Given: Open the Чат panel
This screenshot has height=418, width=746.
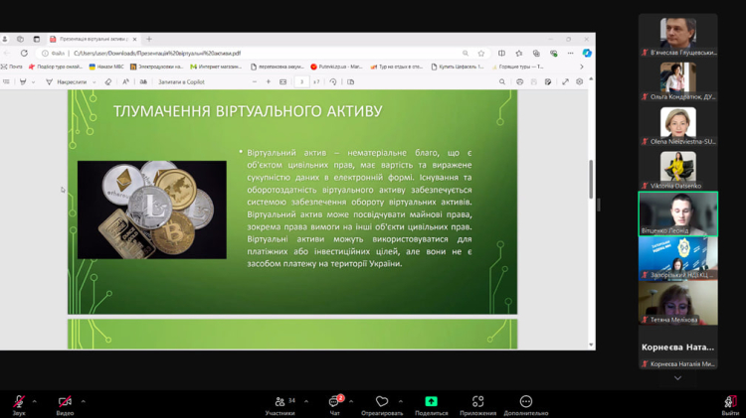Looking at the screenshot, I should pyautogui.click(x=334, y=402).
